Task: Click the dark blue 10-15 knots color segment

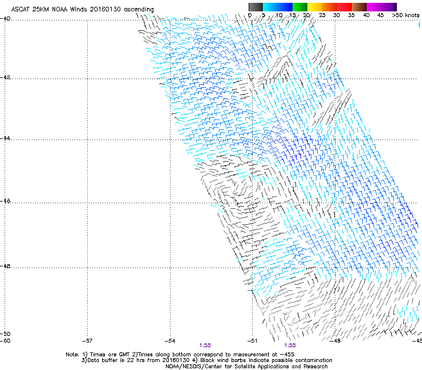Action: 285,7
